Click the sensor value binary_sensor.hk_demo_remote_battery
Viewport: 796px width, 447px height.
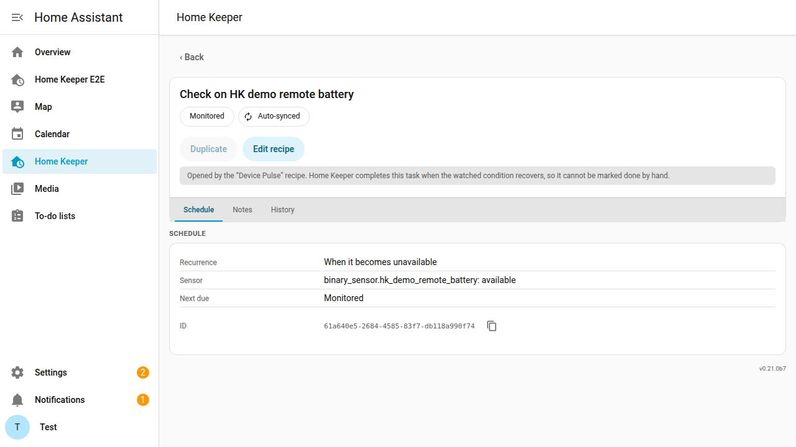click(420, 280)
